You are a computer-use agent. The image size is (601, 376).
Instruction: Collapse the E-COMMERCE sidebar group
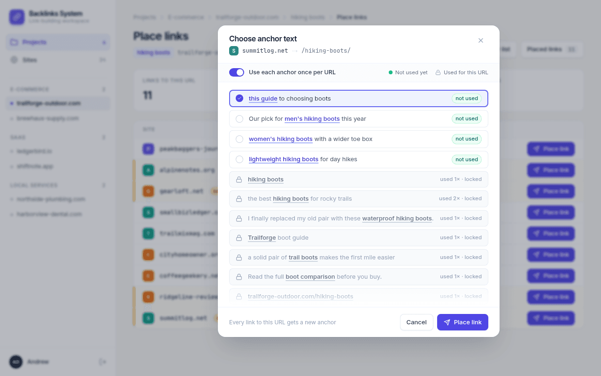pyautogui.click(x=58, y=89)
